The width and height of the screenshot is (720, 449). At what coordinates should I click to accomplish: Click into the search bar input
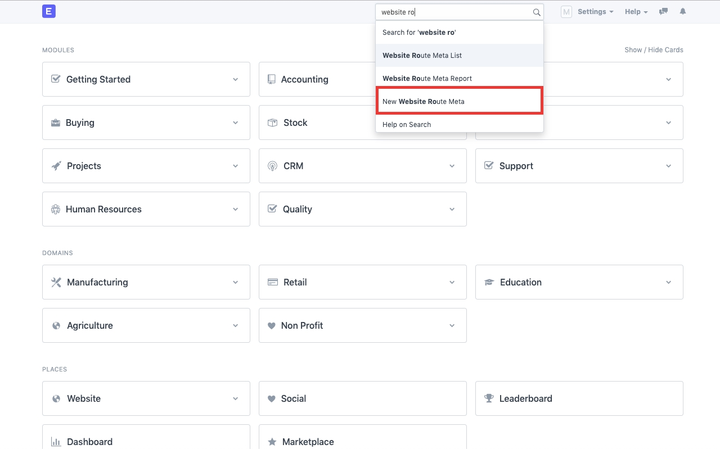[453, 12]
